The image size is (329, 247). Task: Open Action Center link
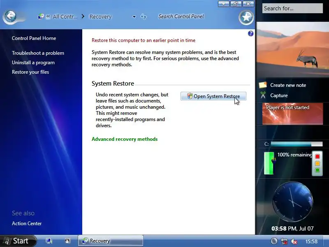[x=27, y=224]
